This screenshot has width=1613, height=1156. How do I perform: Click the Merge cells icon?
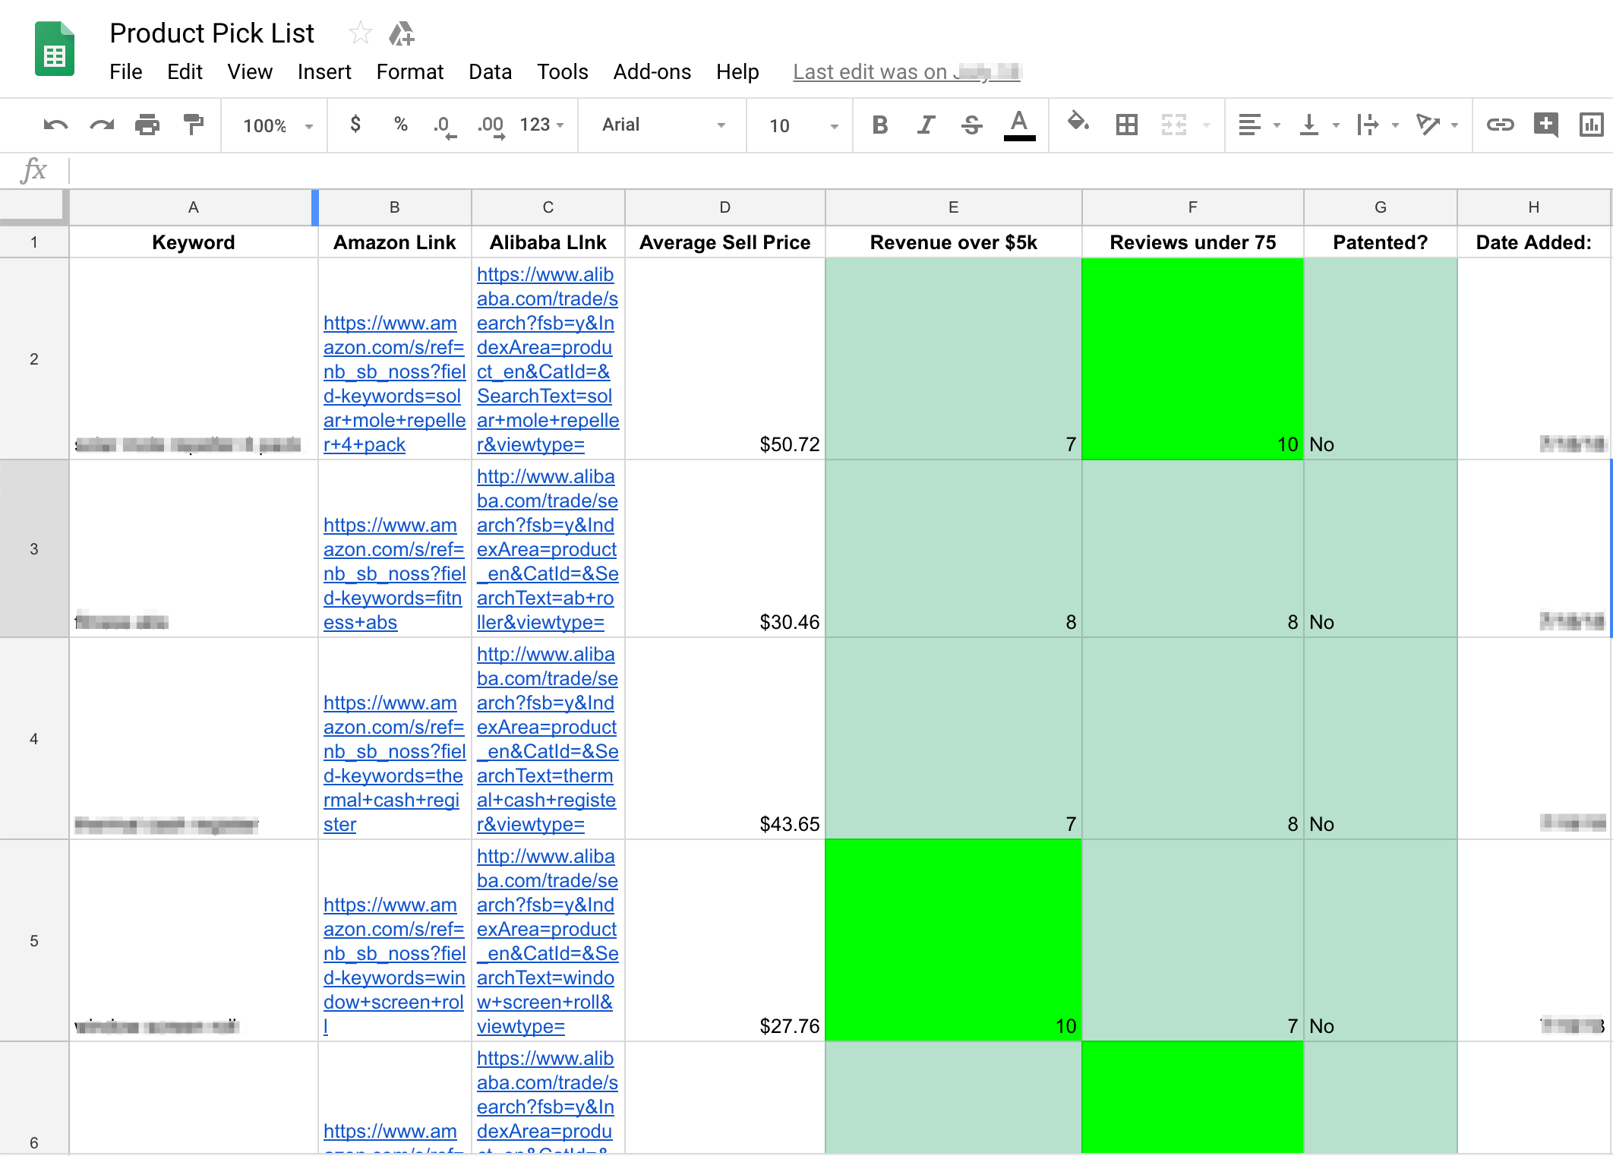(x=1174, y=125)
